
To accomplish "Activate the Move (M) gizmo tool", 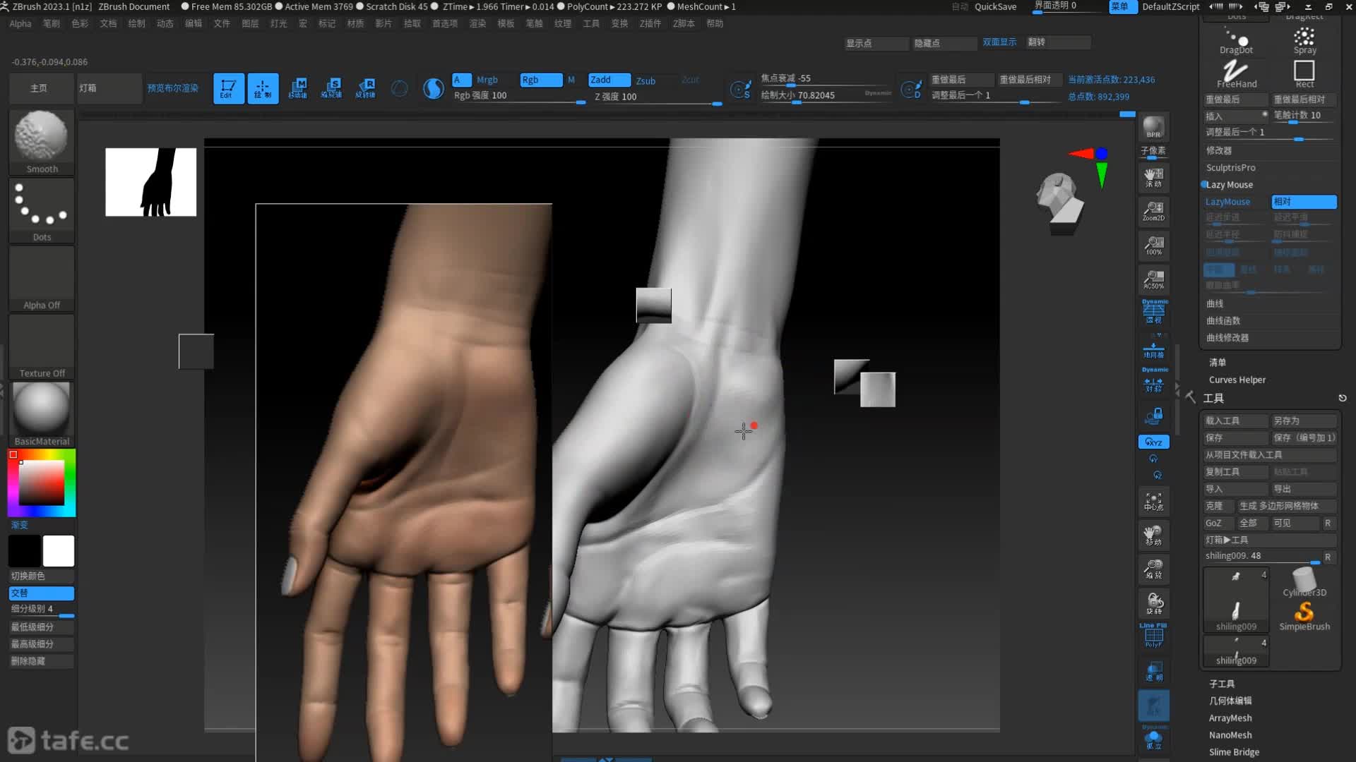I will tap(297, 88).
